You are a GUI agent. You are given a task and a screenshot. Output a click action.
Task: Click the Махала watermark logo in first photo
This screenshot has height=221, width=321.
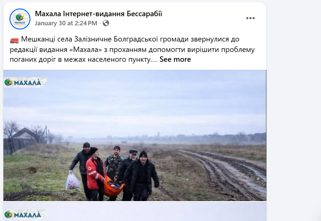25,82
